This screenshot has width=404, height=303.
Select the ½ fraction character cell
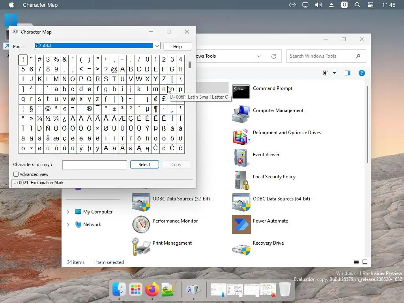(48, 118)
